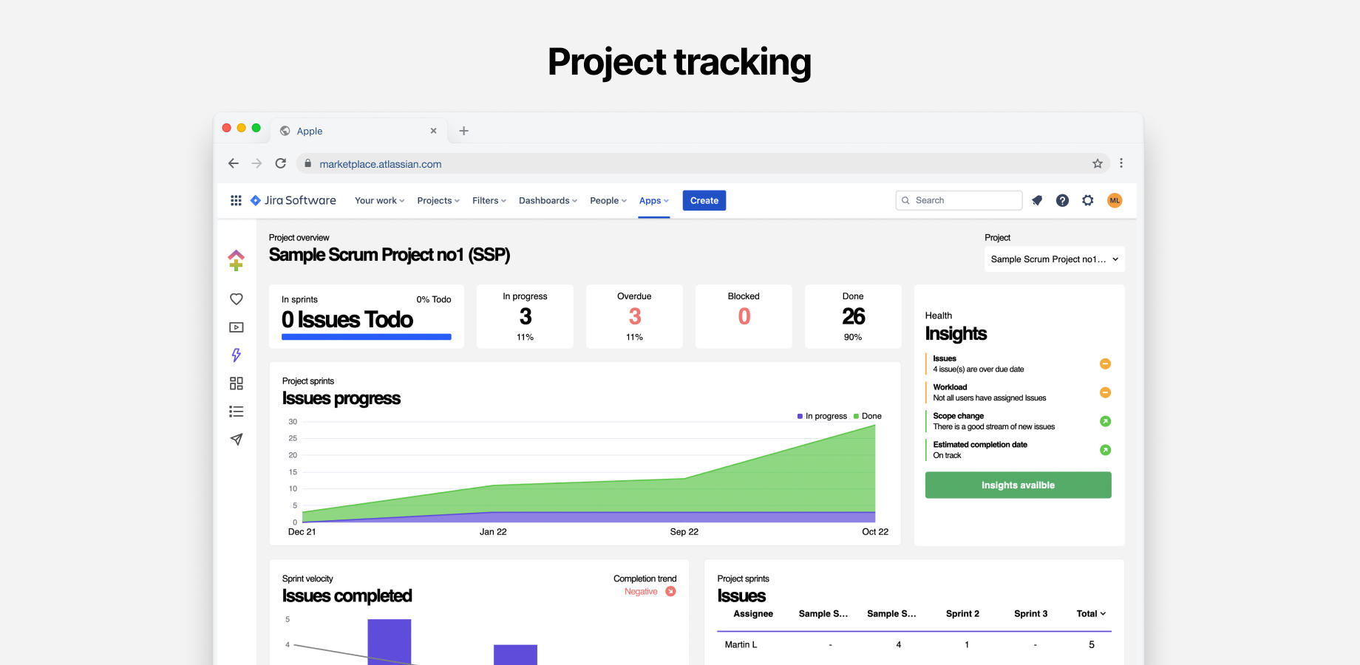Click the Negative completion trend label
1360x665 pixels.
point(641,591)
